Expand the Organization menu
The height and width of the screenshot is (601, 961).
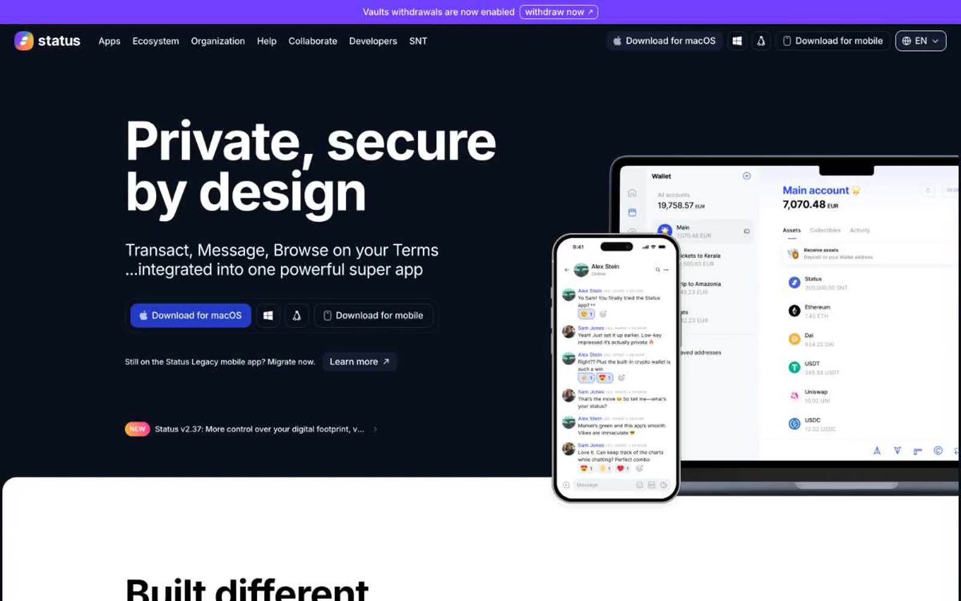coord(218,41)
